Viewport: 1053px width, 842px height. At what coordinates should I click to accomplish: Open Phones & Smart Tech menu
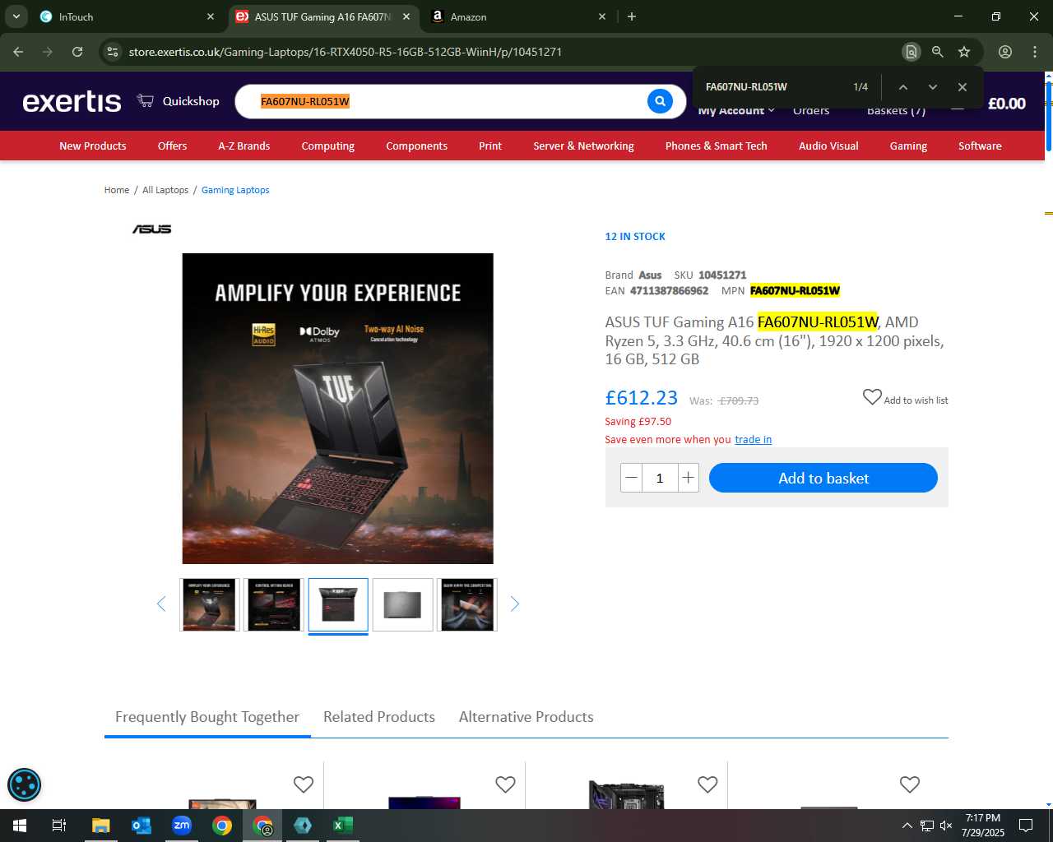tap(717, 146)
